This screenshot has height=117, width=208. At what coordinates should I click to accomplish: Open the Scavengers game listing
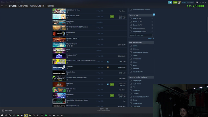(x=90, y=67)
